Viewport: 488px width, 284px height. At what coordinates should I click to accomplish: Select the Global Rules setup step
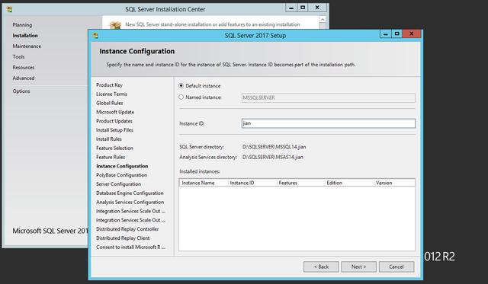click(x=110, y=103)
